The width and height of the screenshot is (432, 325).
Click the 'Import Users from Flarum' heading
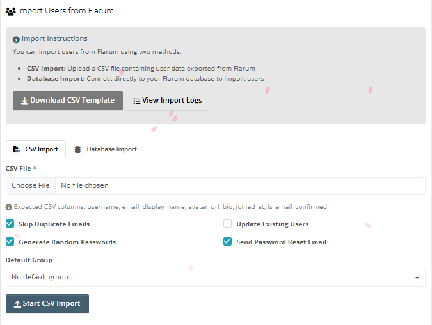pos(65,11)
